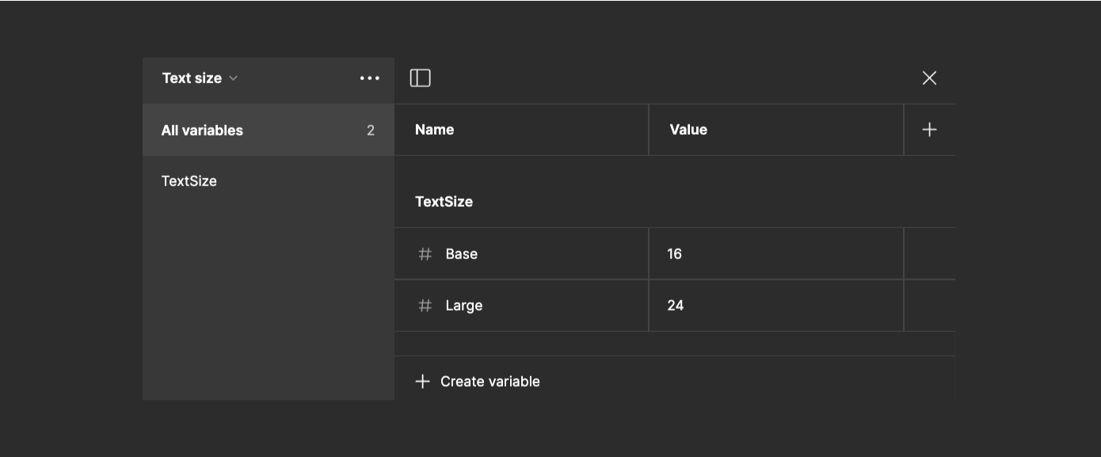
Task: Click the variables count badge 2
Action: click(371, 131)
